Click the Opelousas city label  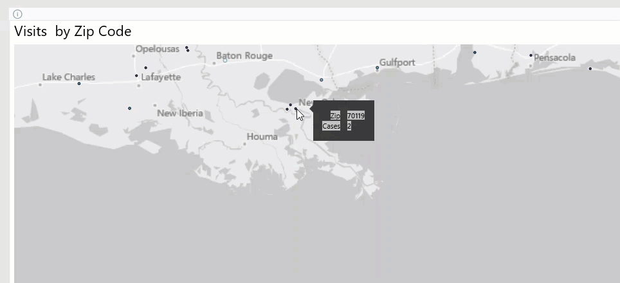pos(158,49)
